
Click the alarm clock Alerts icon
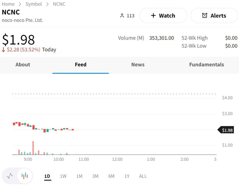click(205, 16)
